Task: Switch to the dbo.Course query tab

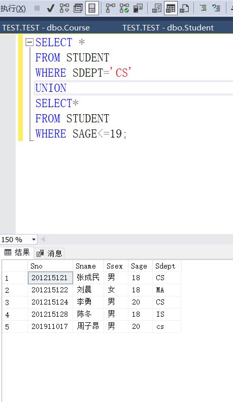Action: point(46,28)
